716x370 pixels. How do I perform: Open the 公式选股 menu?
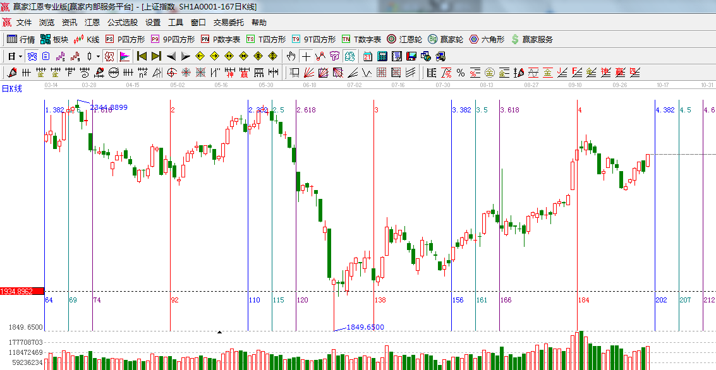tap(122, 22)
